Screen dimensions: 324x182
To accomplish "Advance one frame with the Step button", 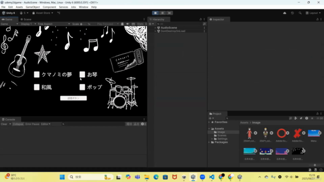I will tap(170, 13).
